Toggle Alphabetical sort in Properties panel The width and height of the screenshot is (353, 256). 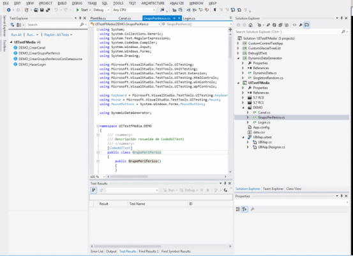pos(244,209)
